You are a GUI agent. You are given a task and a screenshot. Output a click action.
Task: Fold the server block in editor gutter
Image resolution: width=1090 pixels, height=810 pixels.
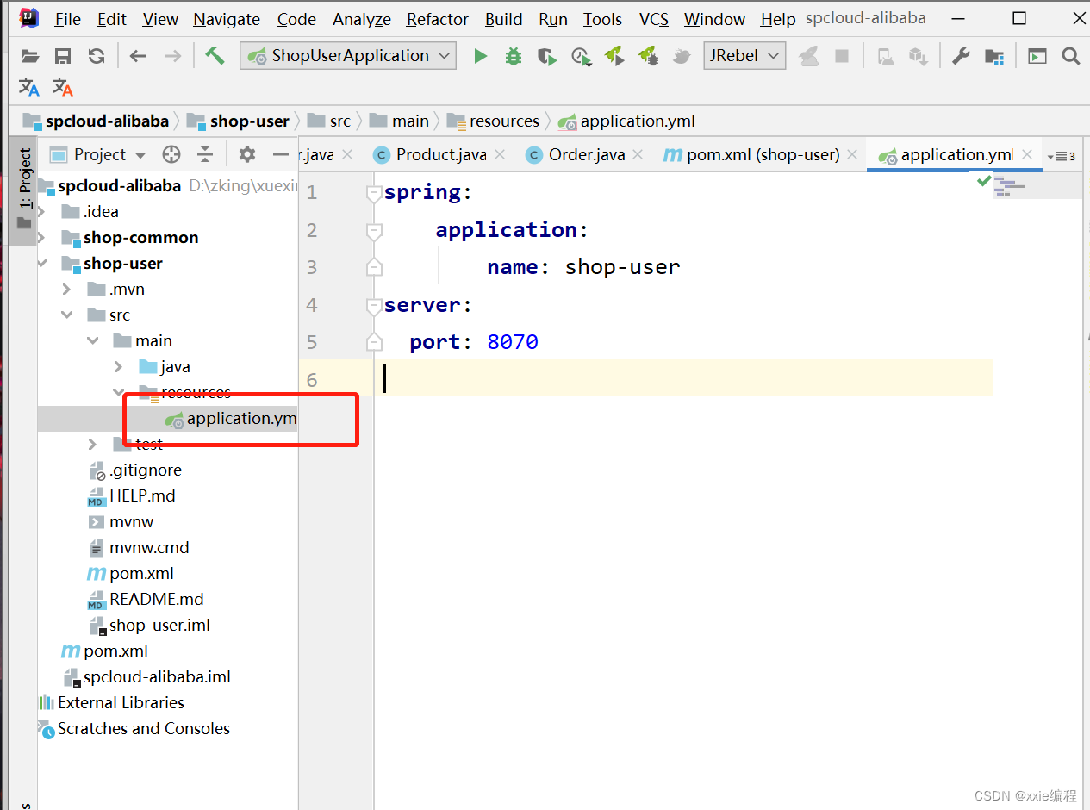point(374,305)
